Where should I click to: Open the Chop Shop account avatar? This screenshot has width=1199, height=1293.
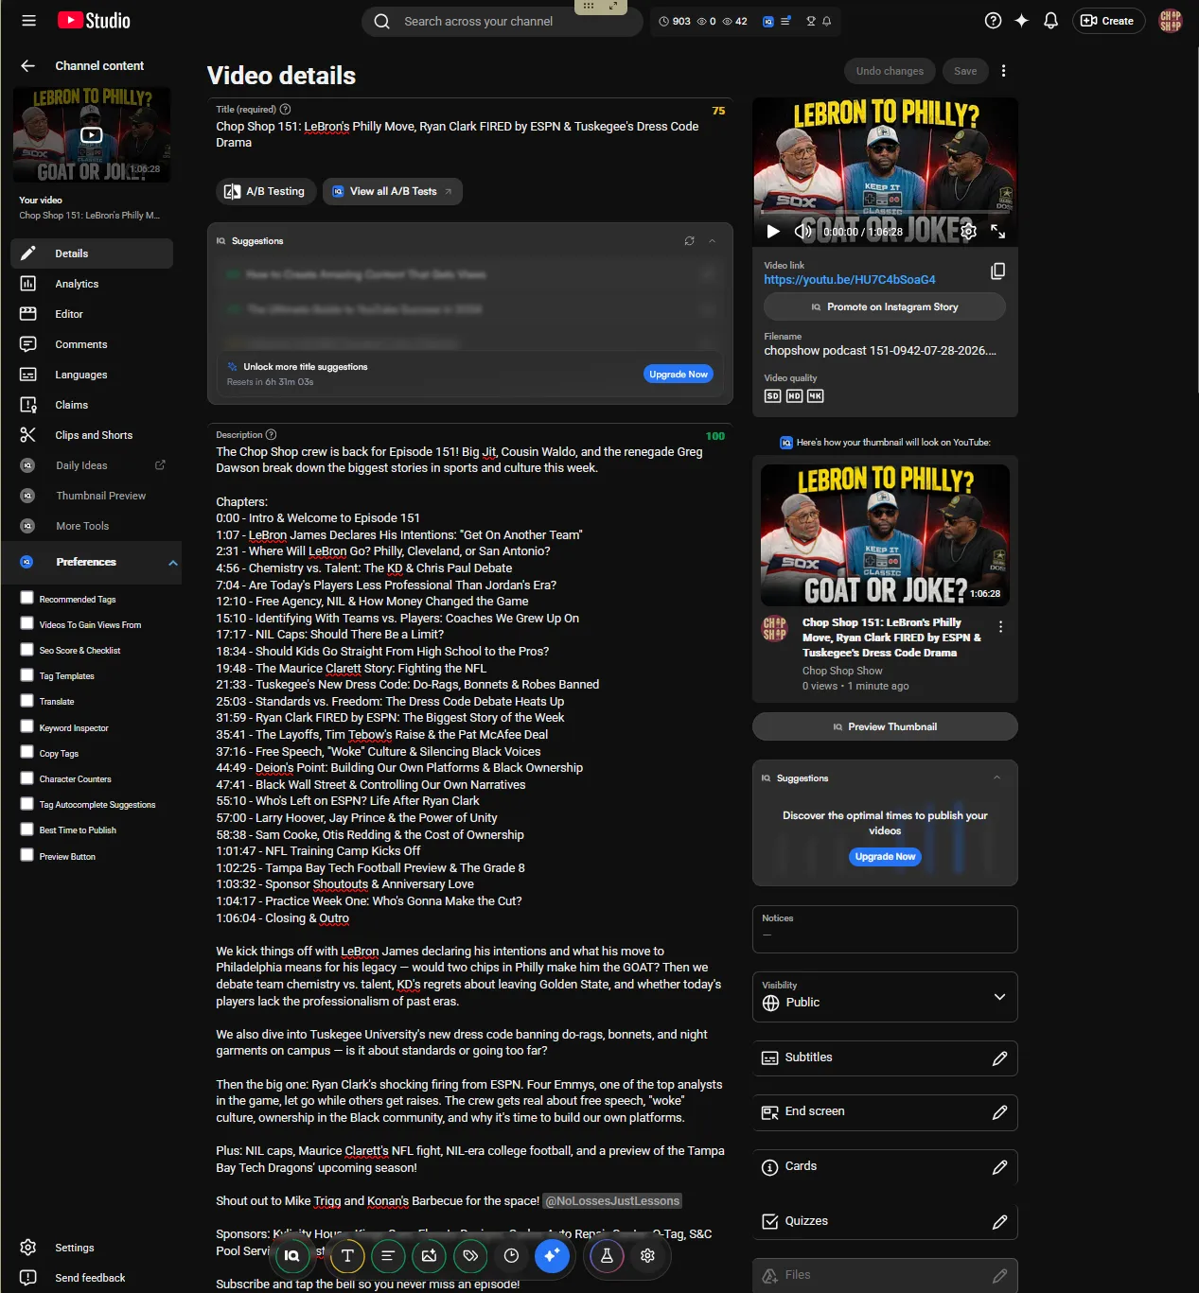(1171, 21)
